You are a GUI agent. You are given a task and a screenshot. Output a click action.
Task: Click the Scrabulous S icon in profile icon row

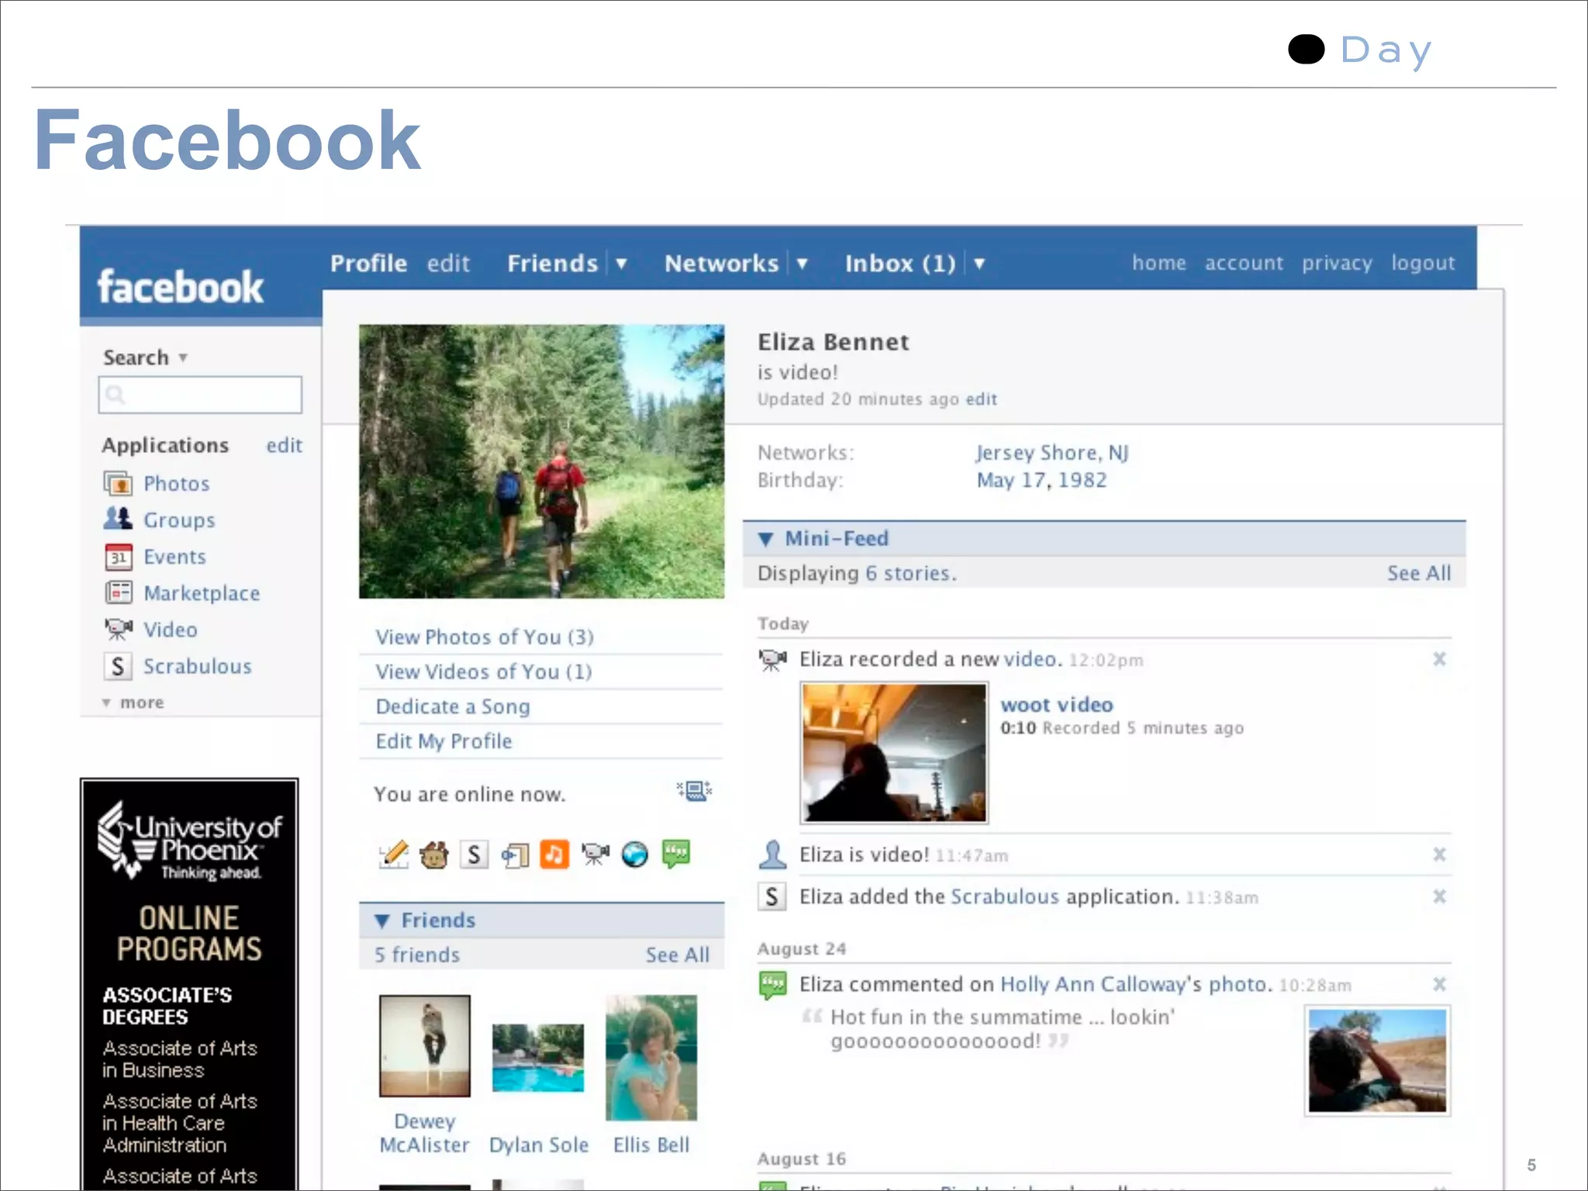[x=474, y=855]
